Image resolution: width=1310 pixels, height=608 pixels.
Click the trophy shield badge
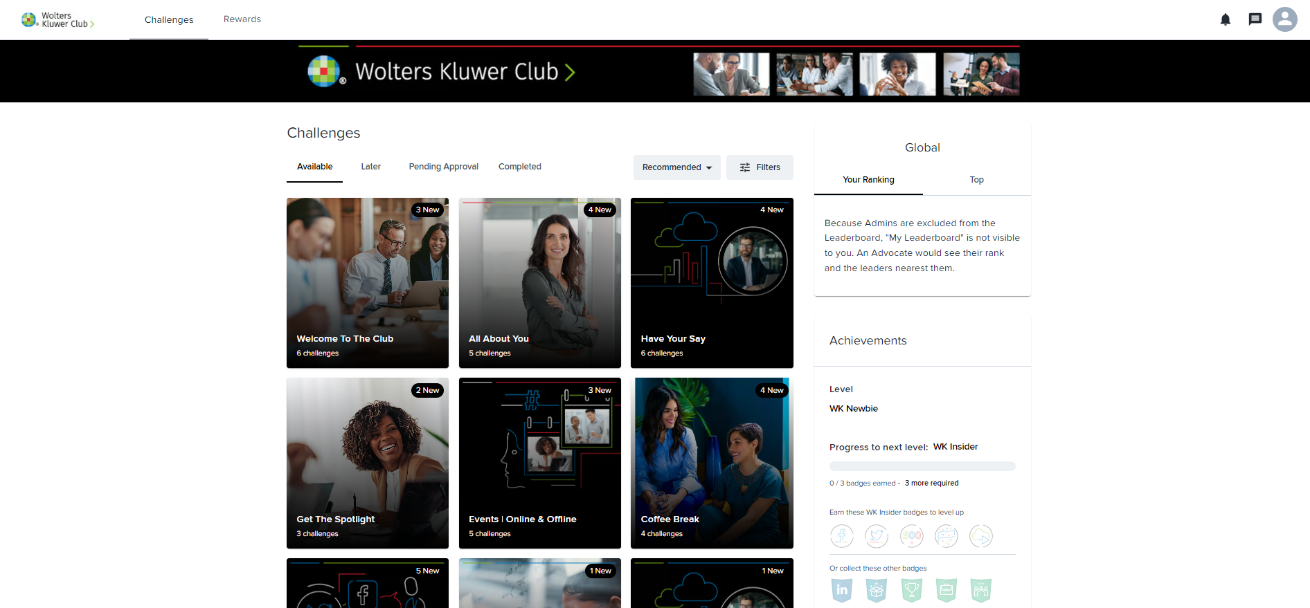click(911, 590)
